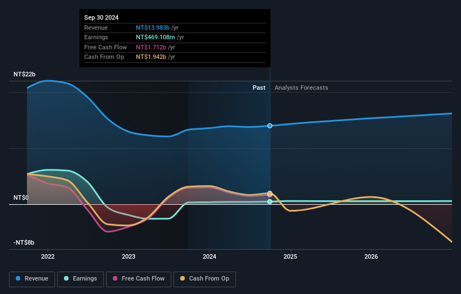Click the pink Free Cash Flow legend dot
Screen dimensions: 461x294
tap(115, 278)
